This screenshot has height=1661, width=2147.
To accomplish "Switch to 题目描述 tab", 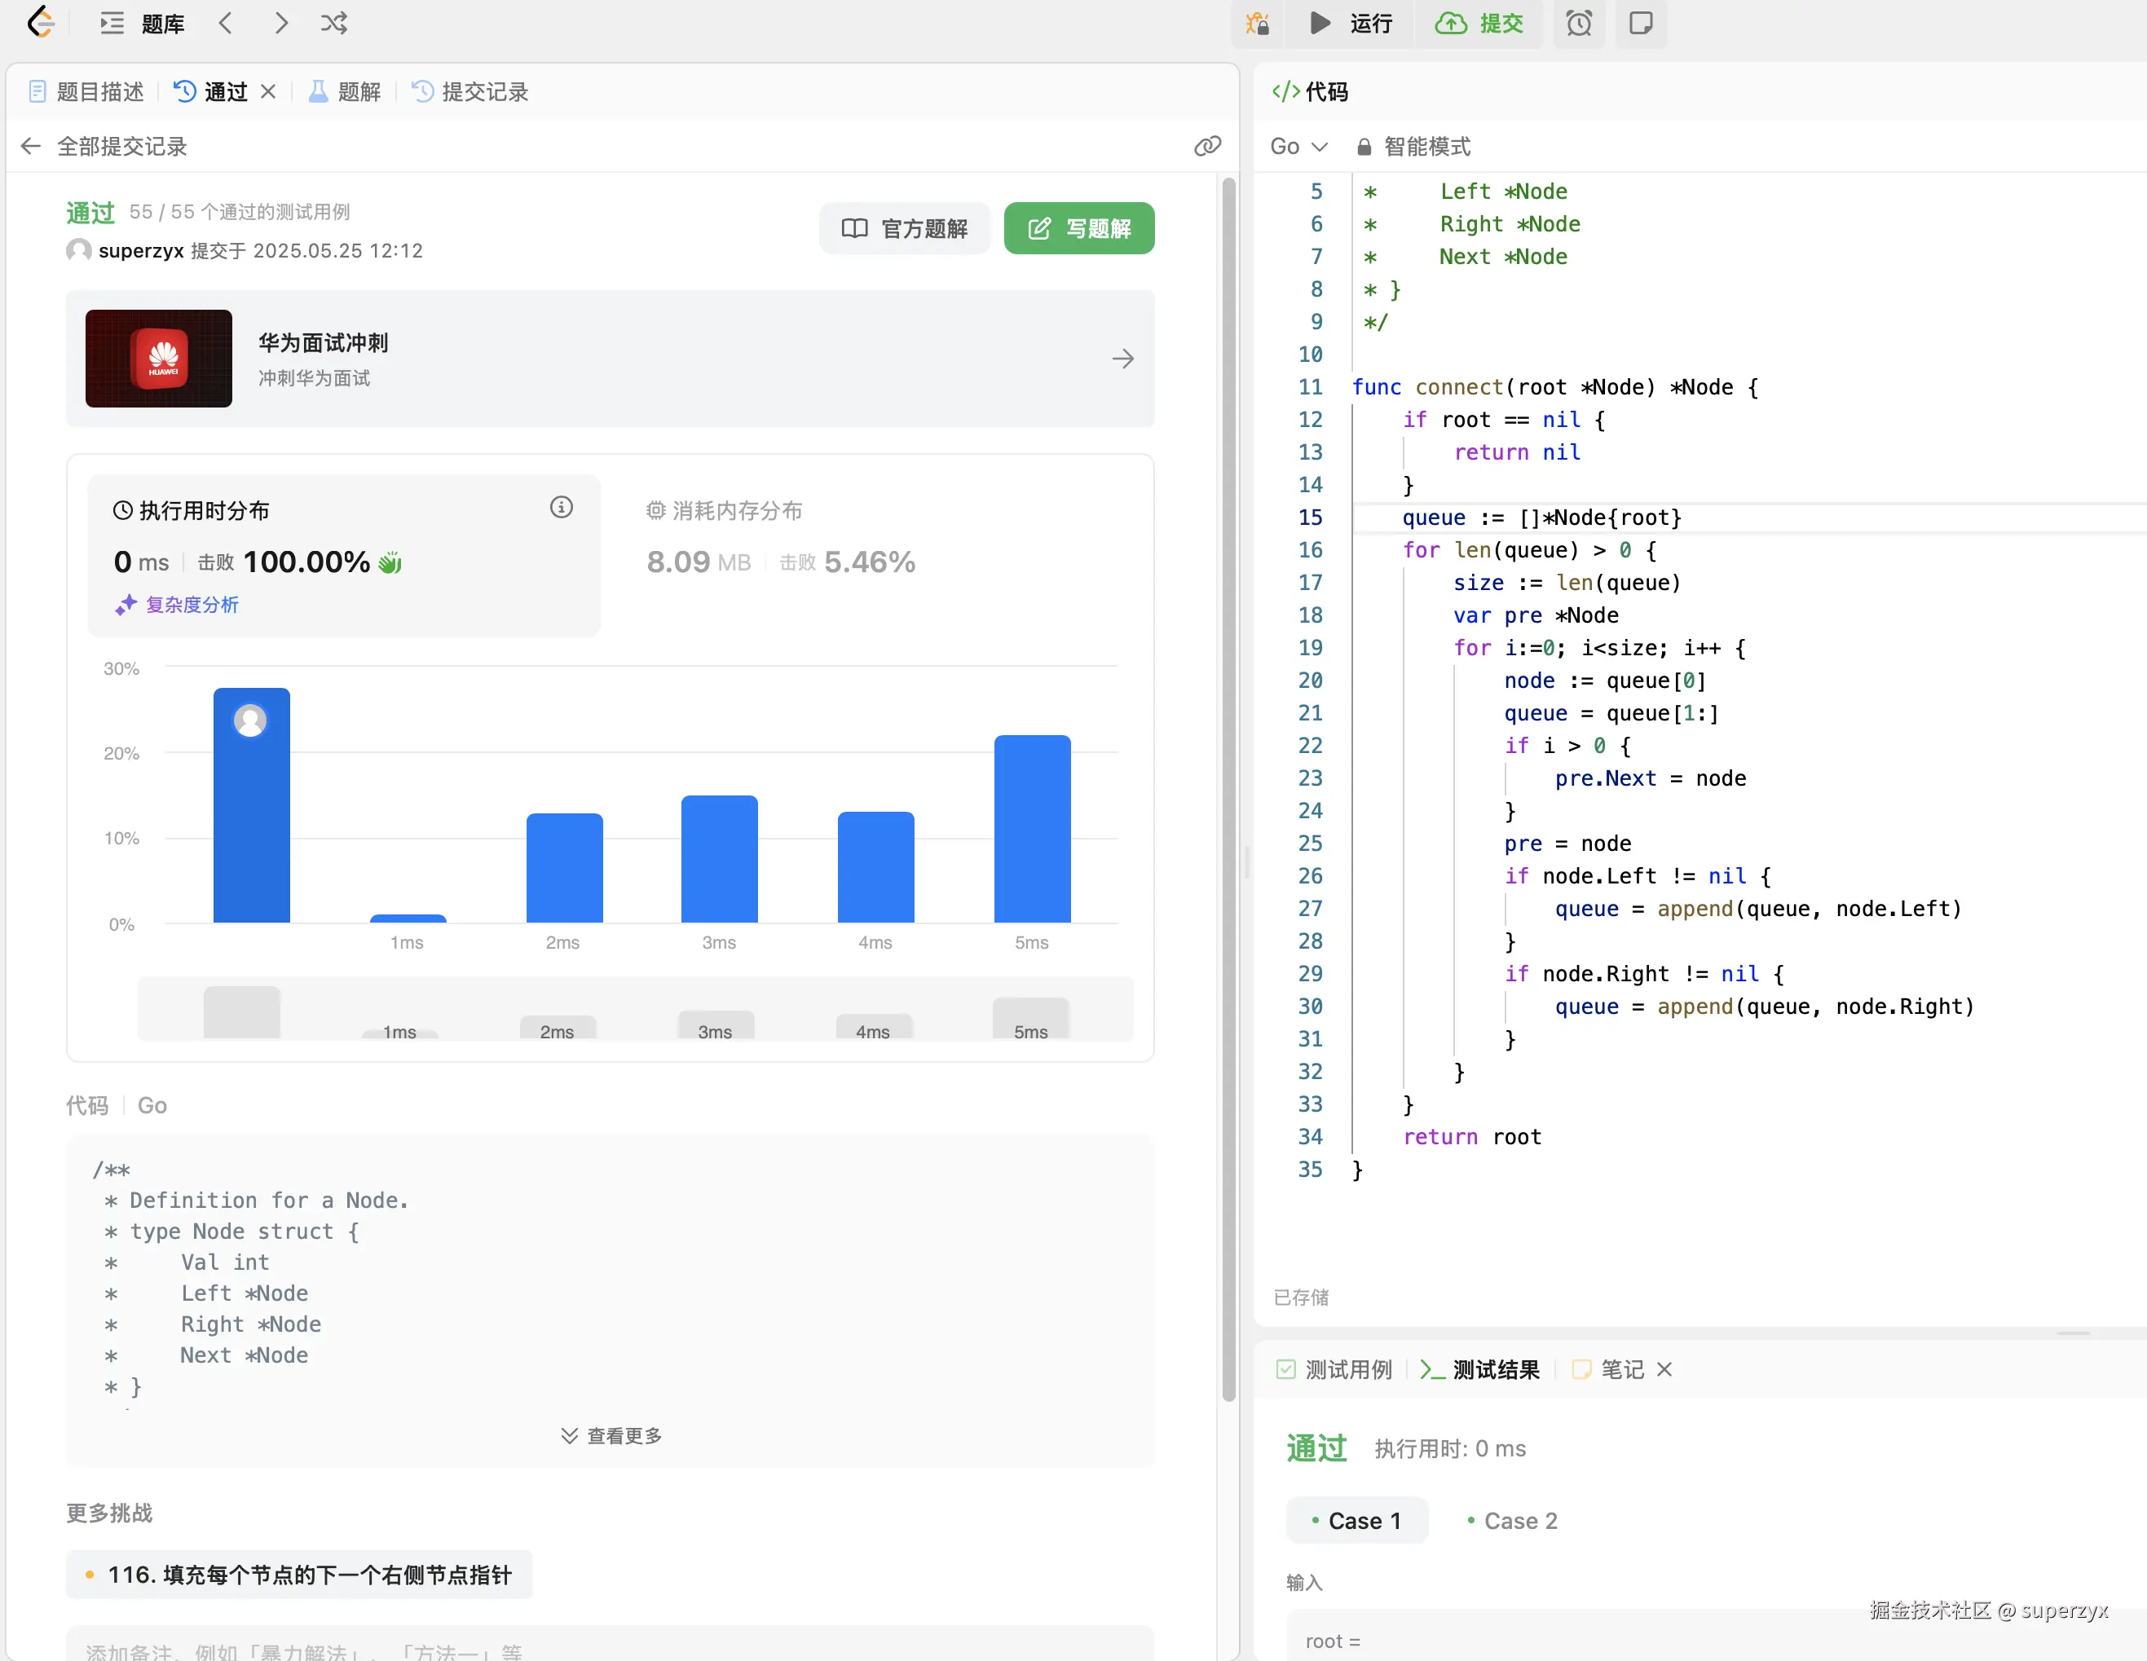I will pos(86,91).
